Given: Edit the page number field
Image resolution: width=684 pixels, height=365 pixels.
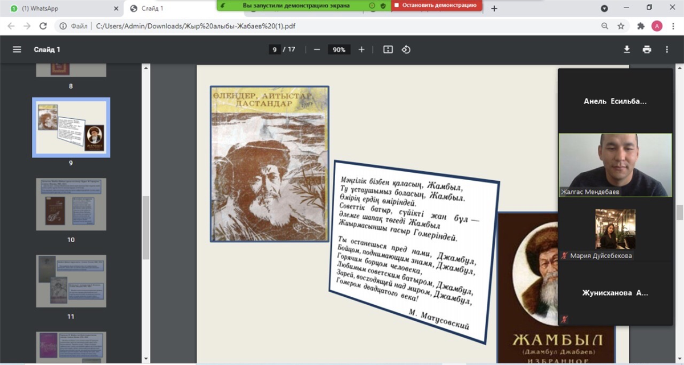Looking at the screenshot, I should pyautogui.click(x=274, y=49).
